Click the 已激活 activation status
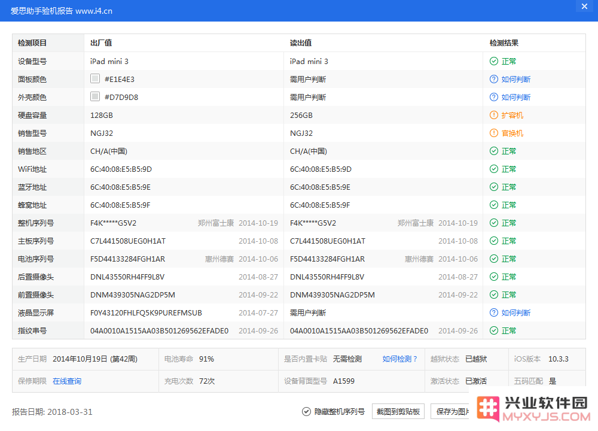598x431 pixels. pos(476,381)
